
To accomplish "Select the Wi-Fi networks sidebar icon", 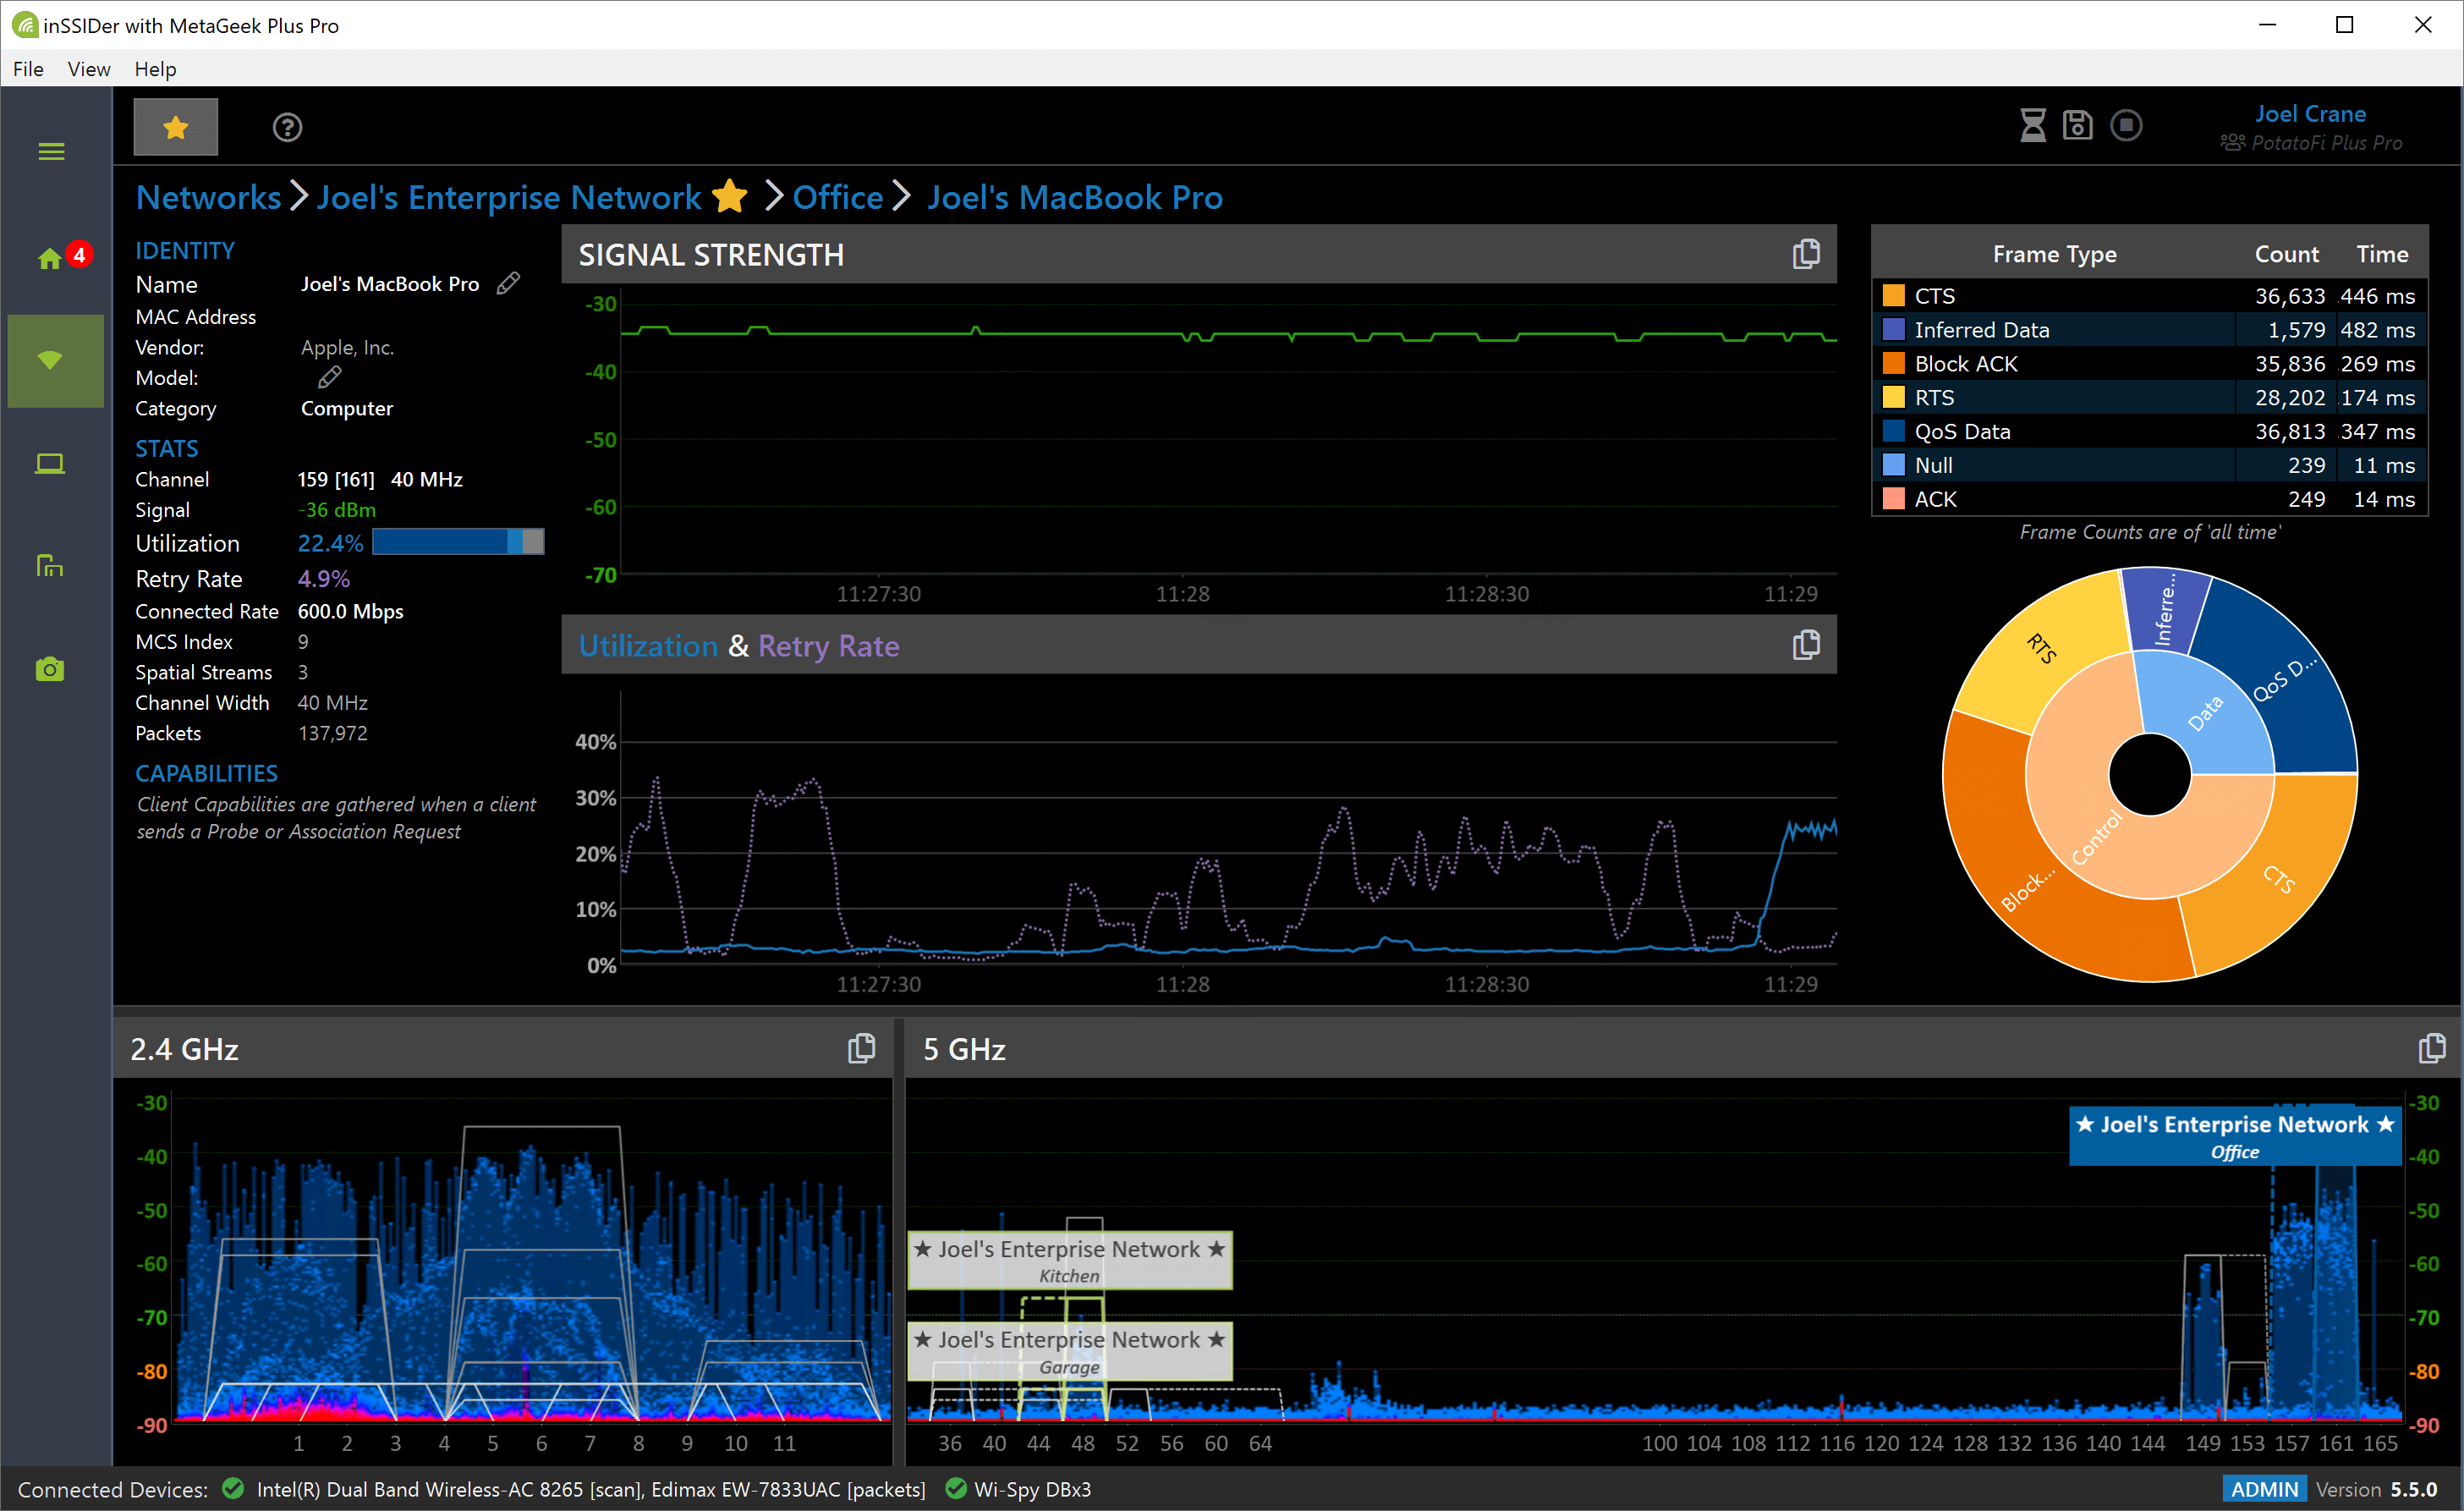I will (50, 360).
